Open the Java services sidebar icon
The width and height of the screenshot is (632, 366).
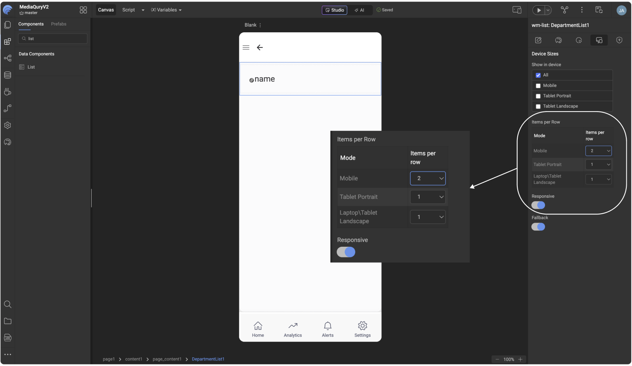tap(7, 92)
